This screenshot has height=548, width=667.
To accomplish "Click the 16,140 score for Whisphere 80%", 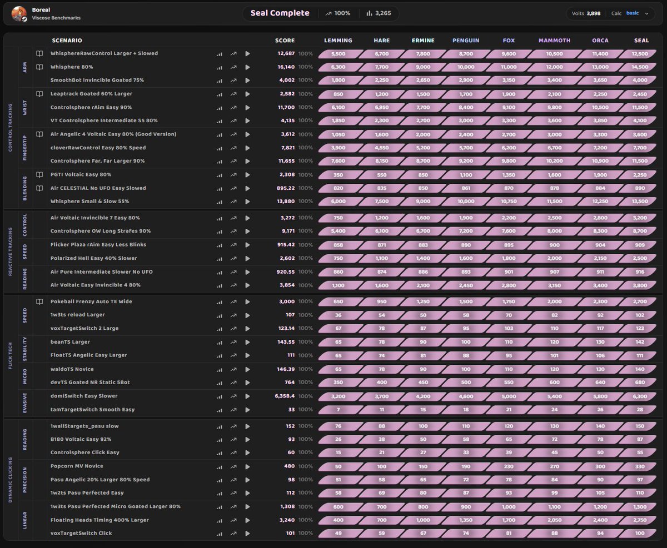I will tap(286, 67).
